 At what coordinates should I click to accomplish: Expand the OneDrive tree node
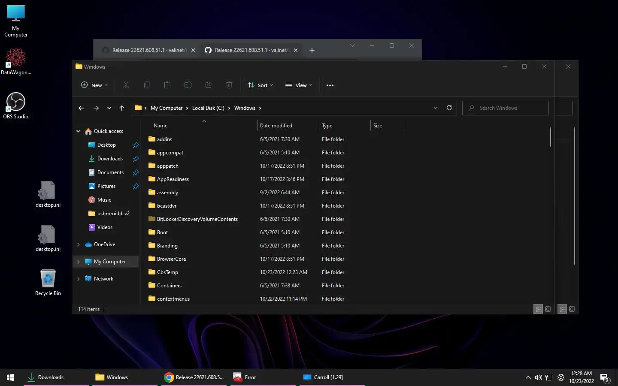[x=78, y=244]
